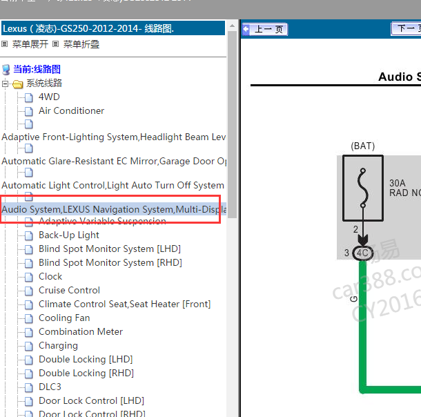Click page icon above Automatic Light Control

[x=29, y=173]
